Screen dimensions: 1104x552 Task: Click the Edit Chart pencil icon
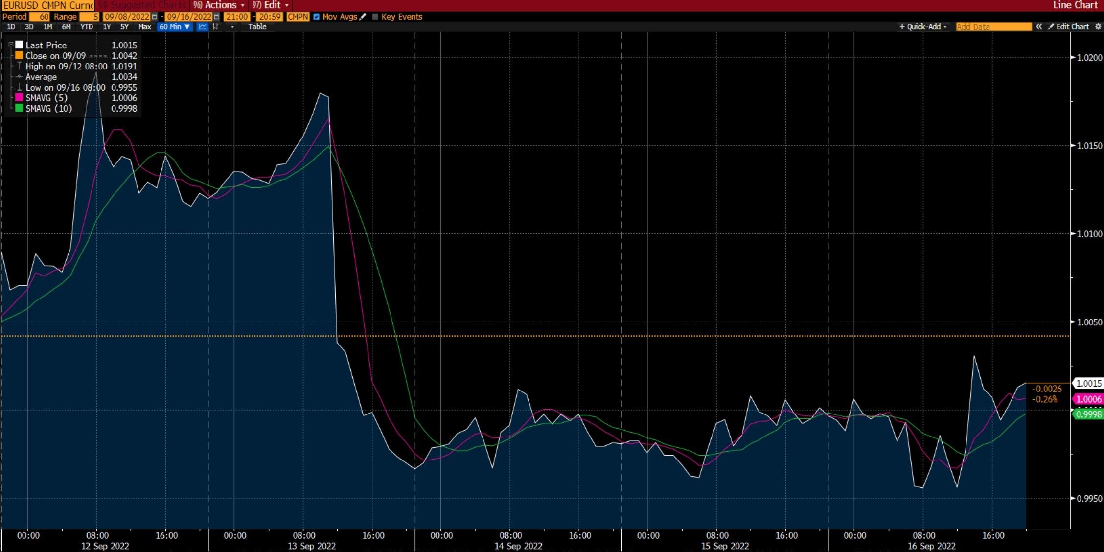(x=1051, y=27)
